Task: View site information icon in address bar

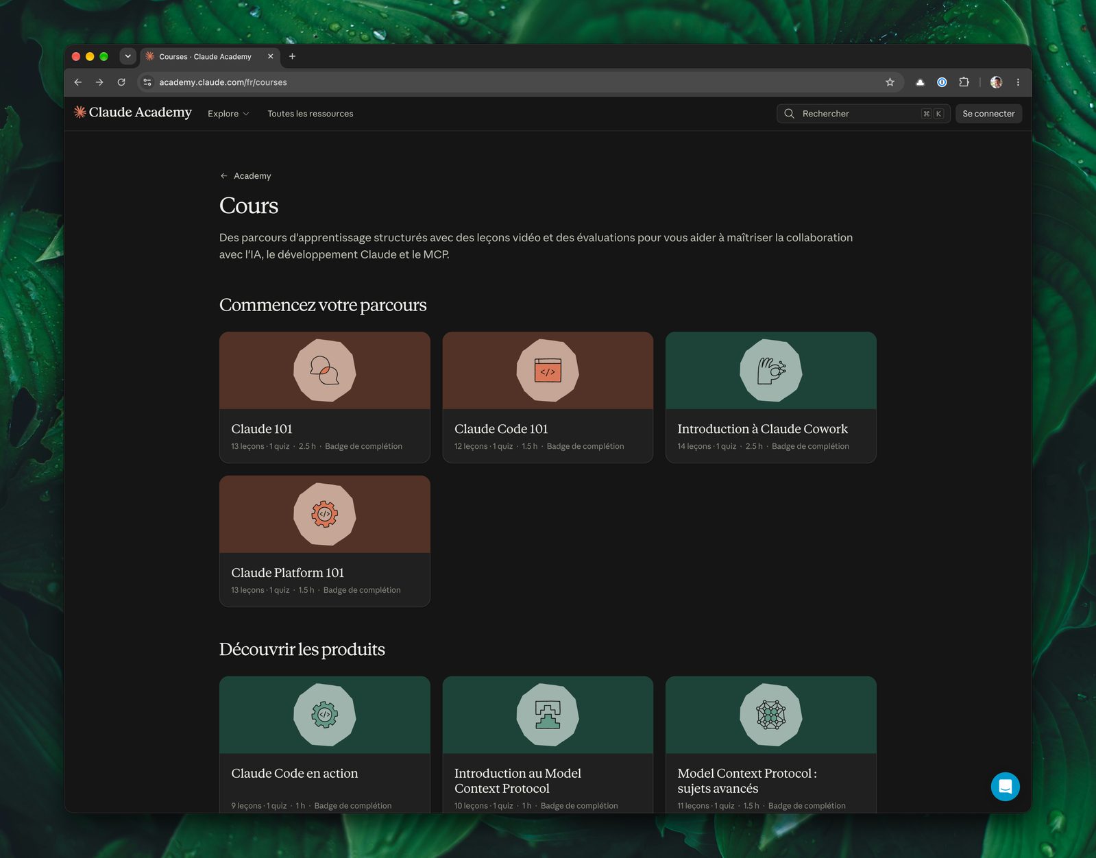Action: coord(147,82)
